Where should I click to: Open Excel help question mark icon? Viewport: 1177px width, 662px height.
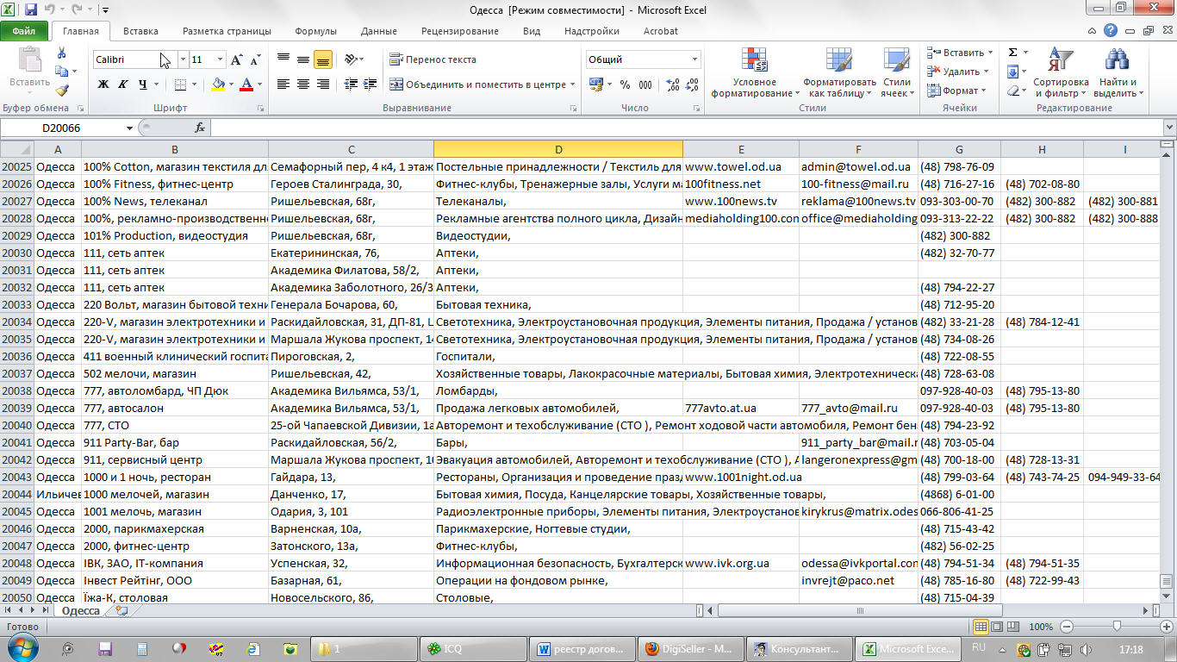coord(1112,31)
